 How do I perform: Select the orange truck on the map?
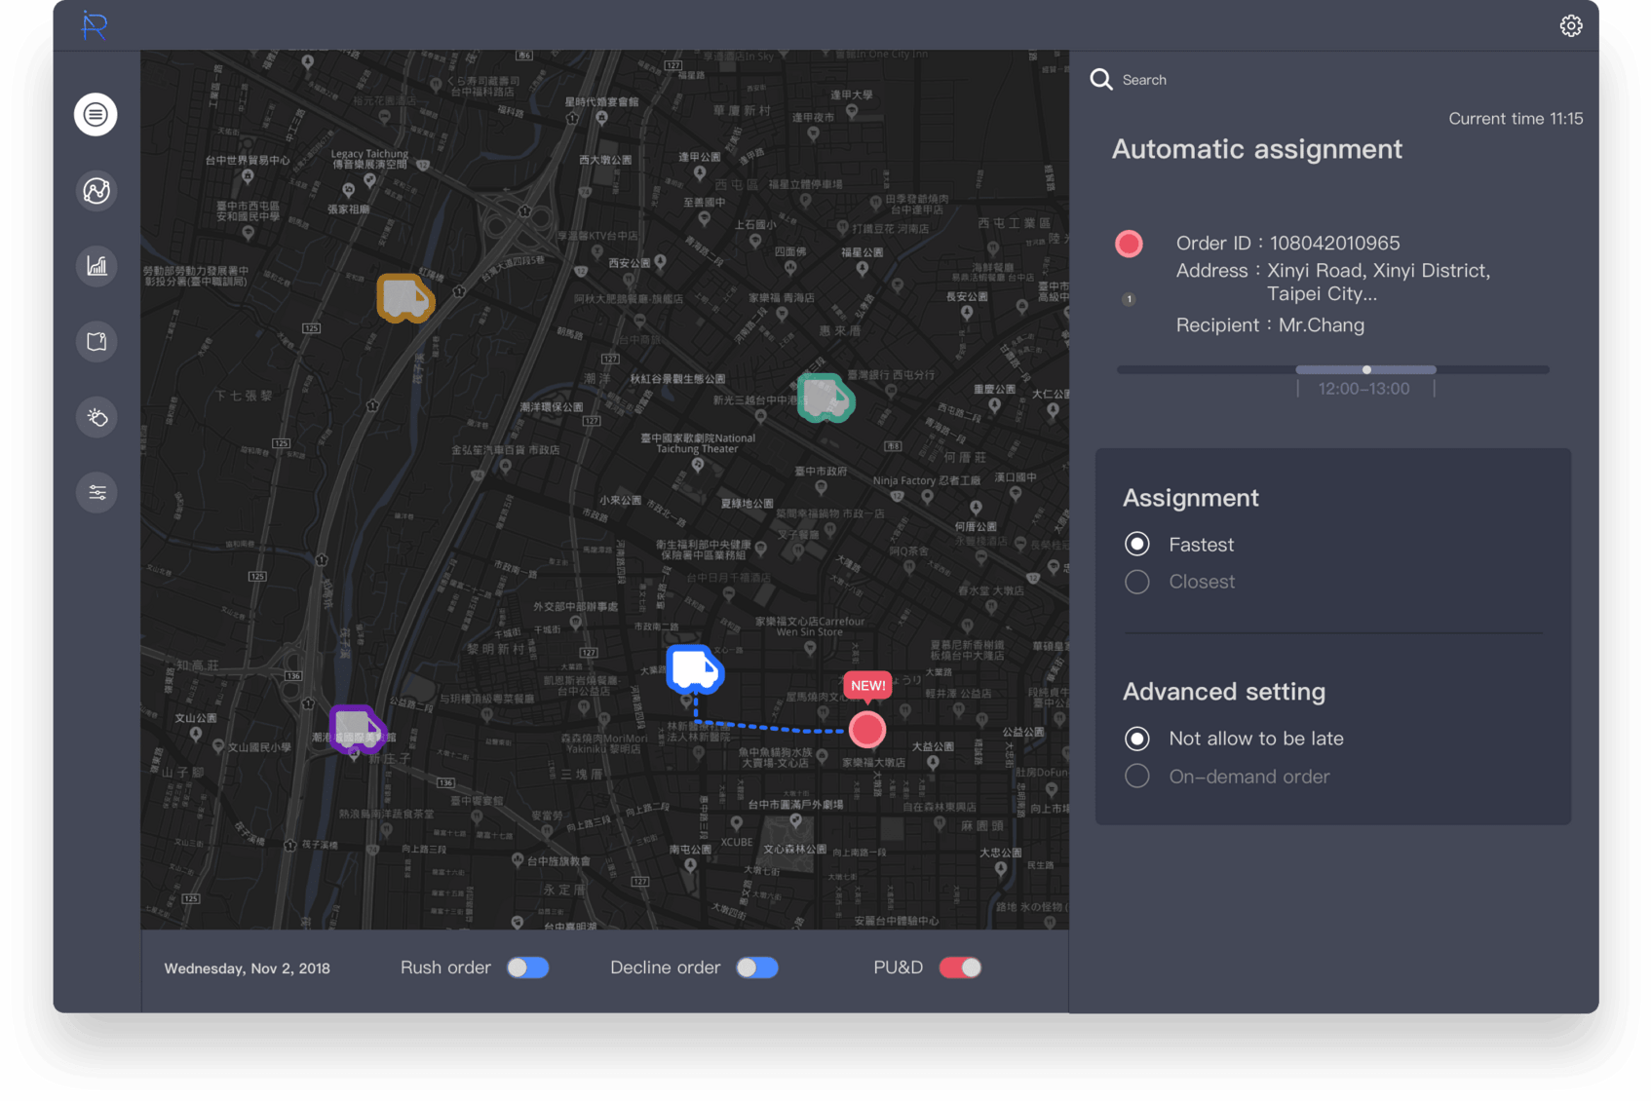pos(404,298)
